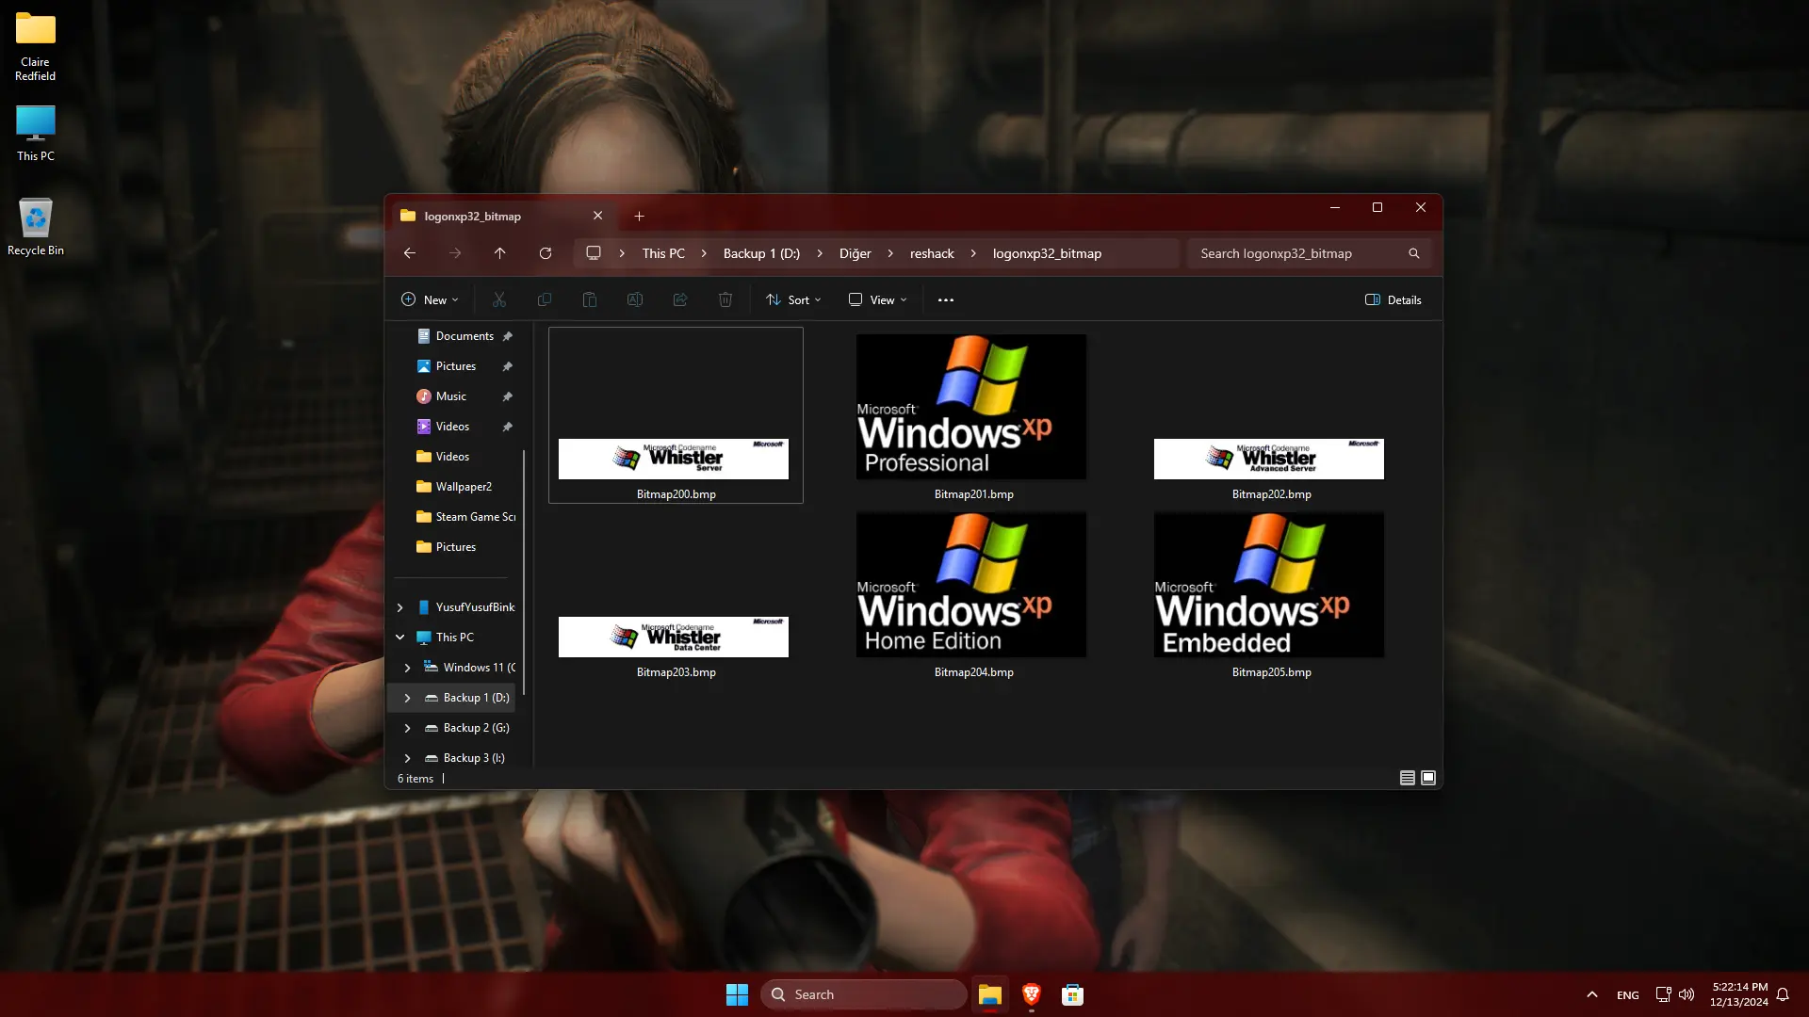Open chevron after reshack breadcrumb
This screenshot has height=1017, width=1809.
tap(973, 253)
